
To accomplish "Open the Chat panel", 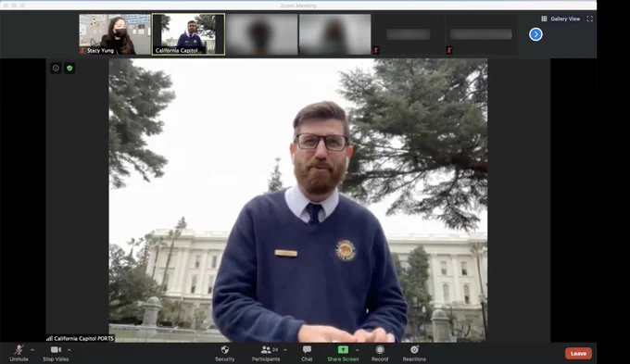I will (x=307, y=354).
